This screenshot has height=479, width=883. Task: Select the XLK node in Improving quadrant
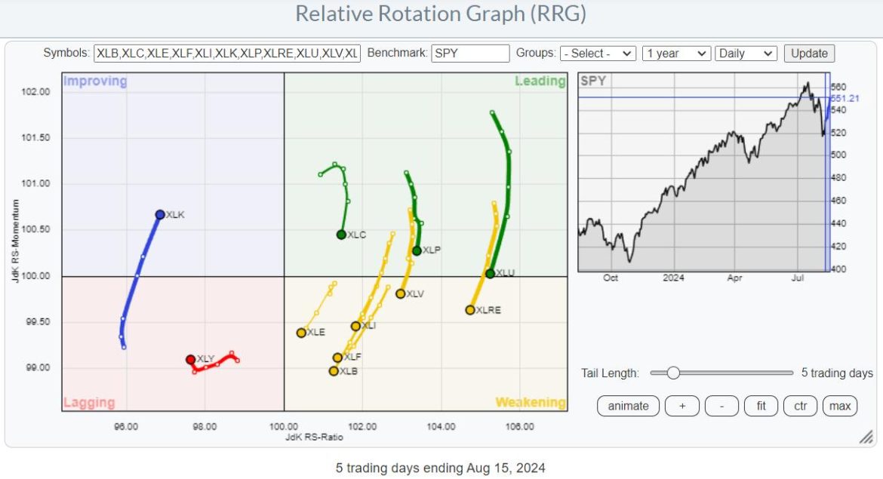tap(159, 214)
